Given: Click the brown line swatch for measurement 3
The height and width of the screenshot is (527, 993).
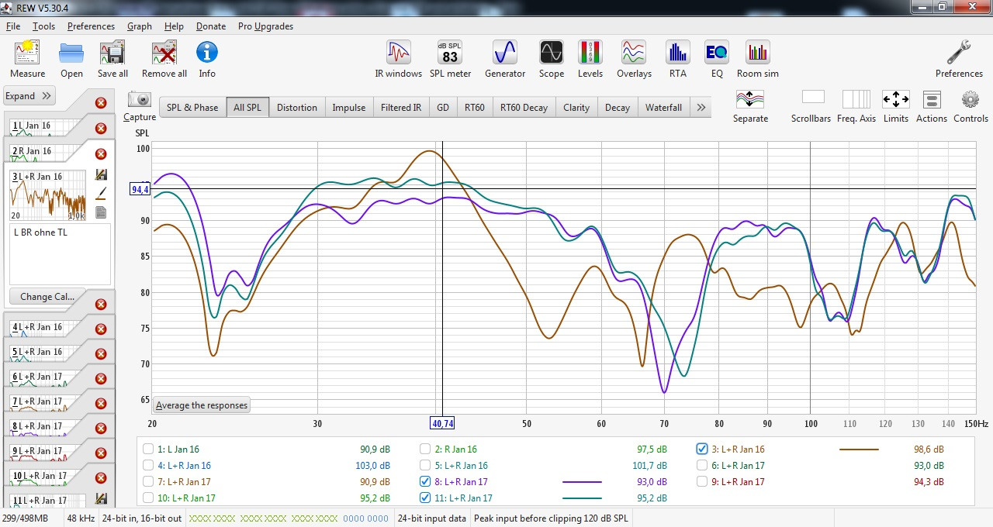Looking at the screenshot, I should pos(859,449).
